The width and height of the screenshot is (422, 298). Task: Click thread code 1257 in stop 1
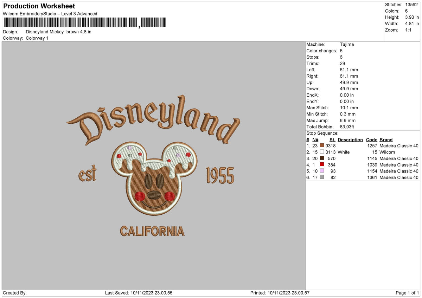pos(372,146)
